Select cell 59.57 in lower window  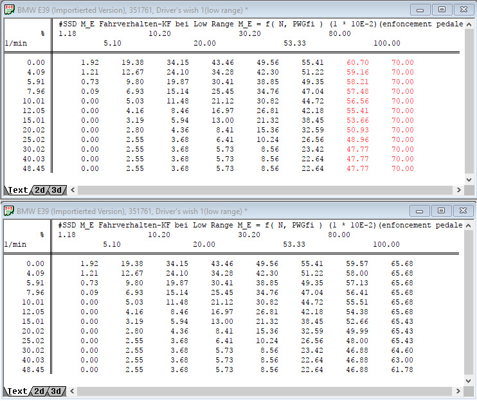(357, 263)
